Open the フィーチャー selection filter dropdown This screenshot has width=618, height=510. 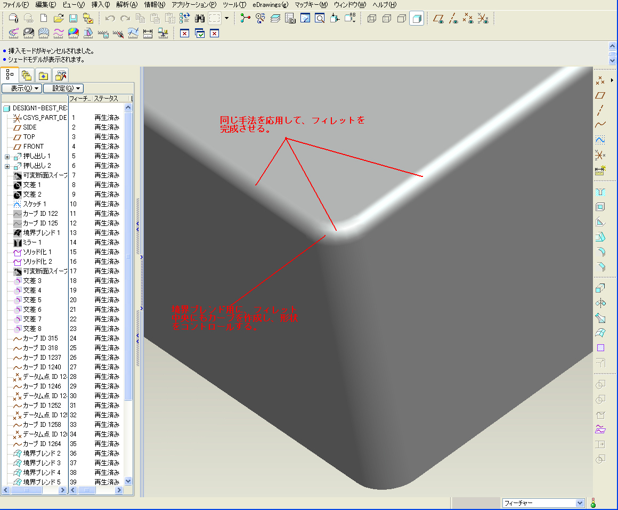tap(580, 503)
